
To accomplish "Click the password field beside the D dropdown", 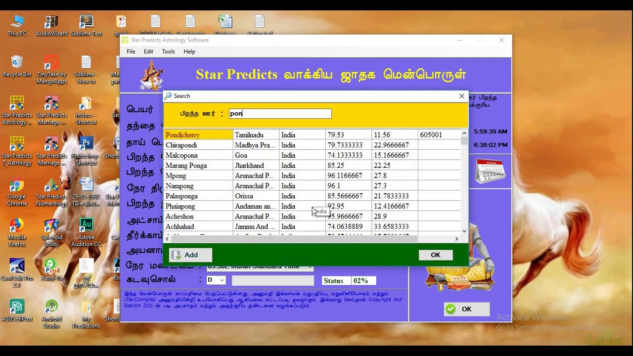I will coord(273,280).
